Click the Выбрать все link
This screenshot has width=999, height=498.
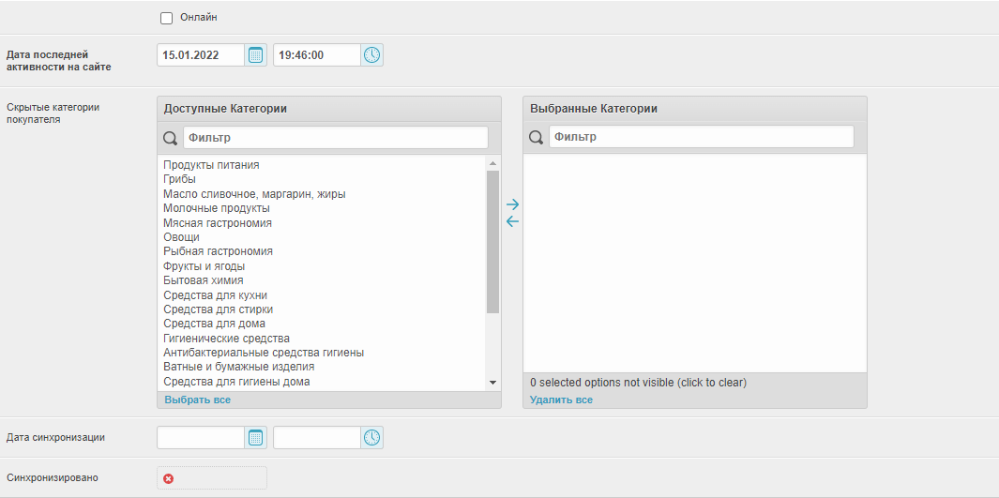point(197,400)
